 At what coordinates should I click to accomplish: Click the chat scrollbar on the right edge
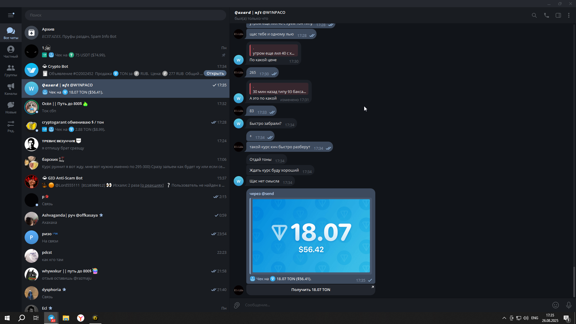click(x=574, y=282)
